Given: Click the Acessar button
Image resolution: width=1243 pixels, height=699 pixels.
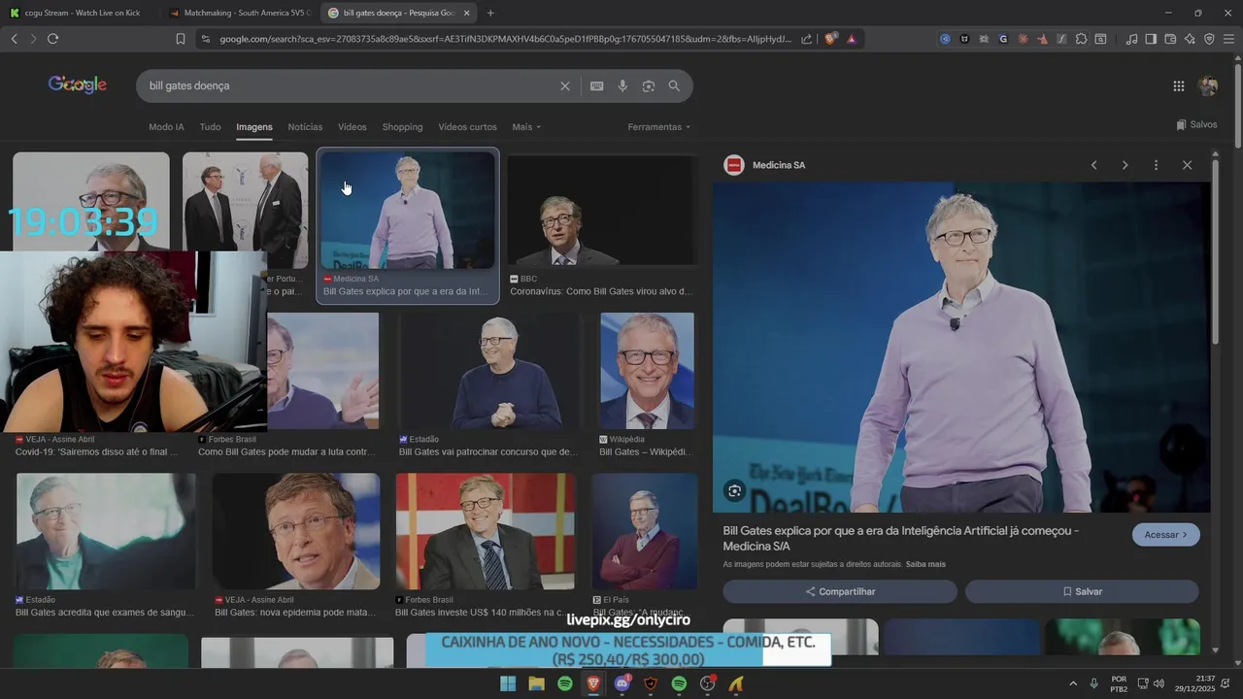Looking at the screenshot, I should (x=1166, y=535).
